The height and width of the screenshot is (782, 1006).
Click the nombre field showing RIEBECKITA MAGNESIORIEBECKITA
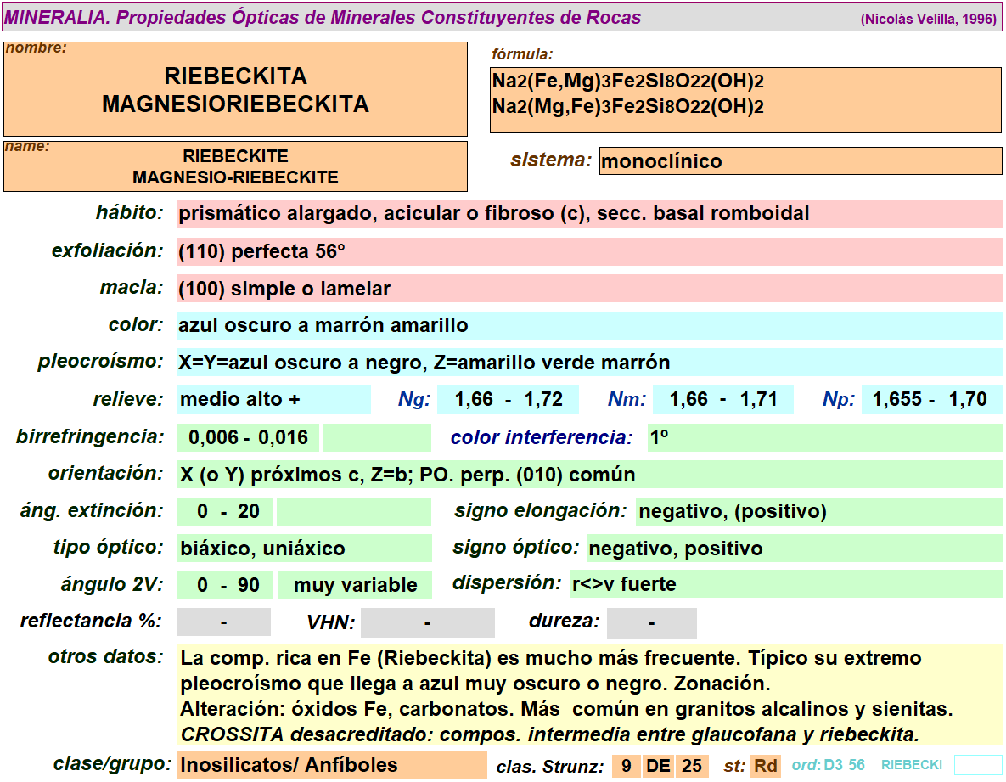click(235, 90)
